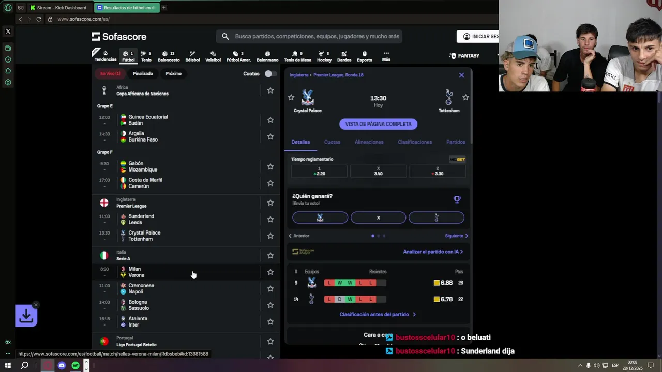Expand Clasificación antes del partido
Image resolution: width=662 pixels, height=372 pixels.
[x=378, y=314]
